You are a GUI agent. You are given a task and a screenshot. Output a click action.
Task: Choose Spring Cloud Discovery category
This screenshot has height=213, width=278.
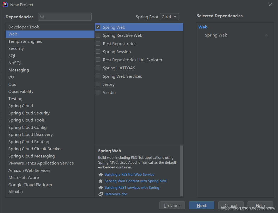tap(50, 134)
